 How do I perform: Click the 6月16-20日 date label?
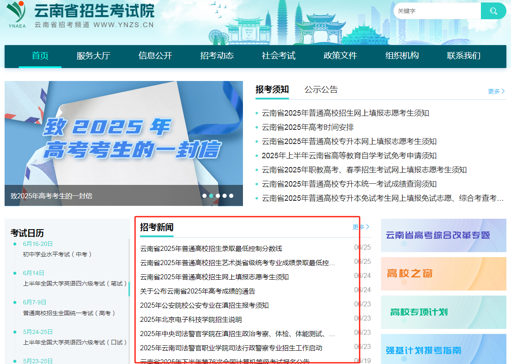(38, 244)
